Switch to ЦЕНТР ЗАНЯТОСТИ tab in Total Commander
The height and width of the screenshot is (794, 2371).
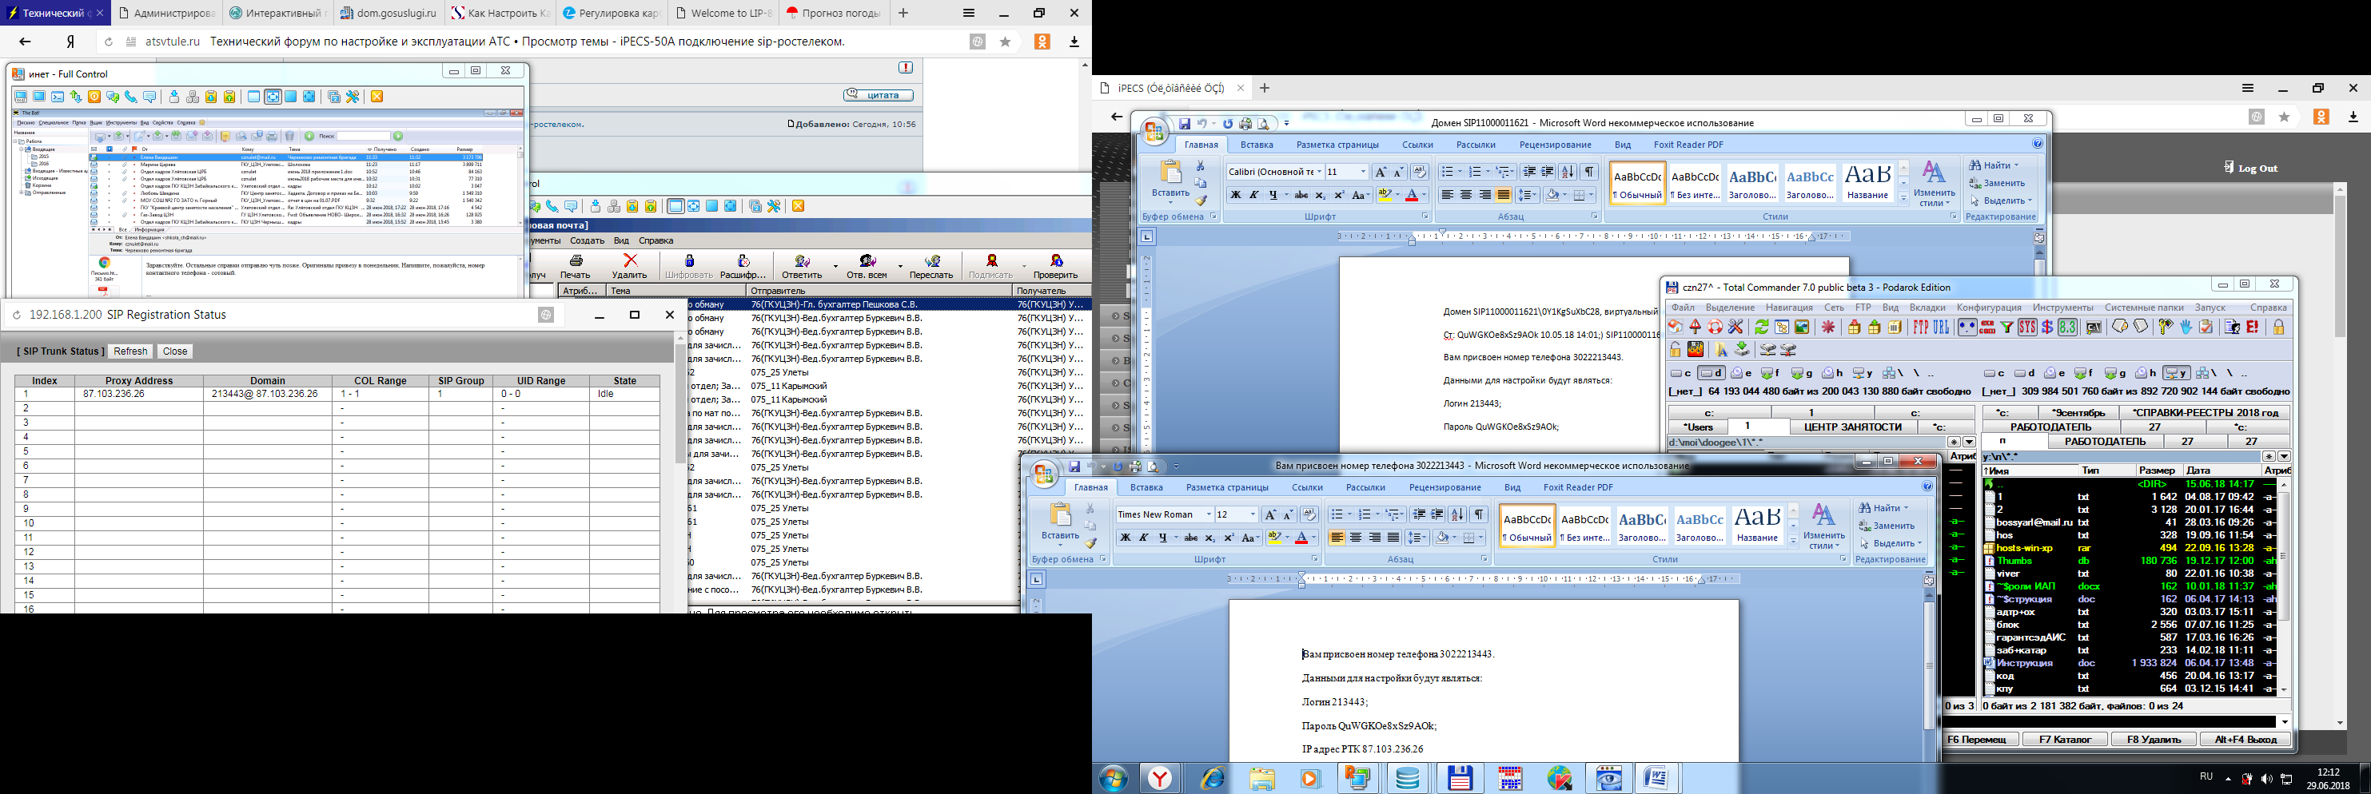pyautogui.click(x=1852, y=427)
